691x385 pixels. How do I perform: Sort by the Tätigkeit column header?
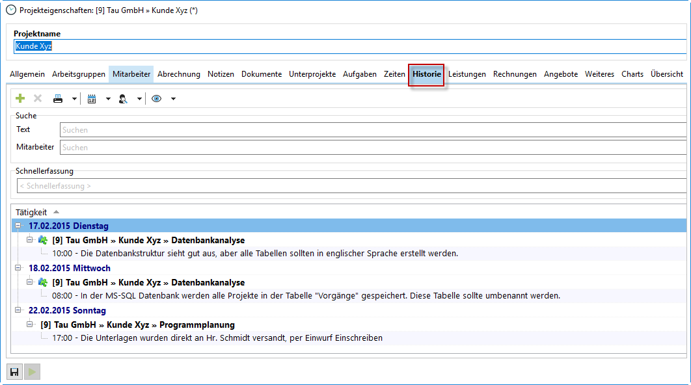tap(31, 212)
